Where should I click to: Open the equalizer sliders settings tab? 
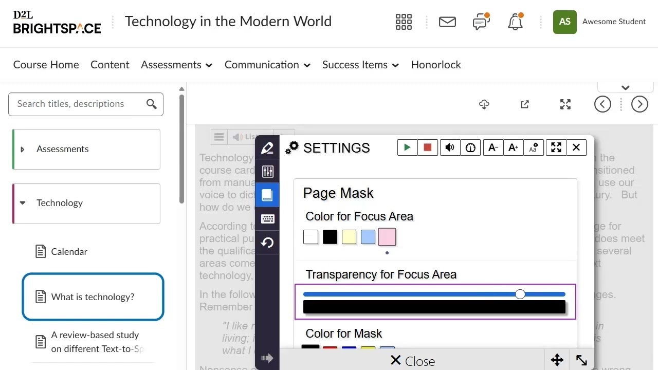coord(267,171)
